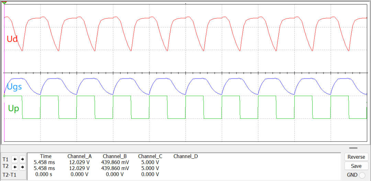
Task: Select the green Up trace label
Action: pos(13,108)
